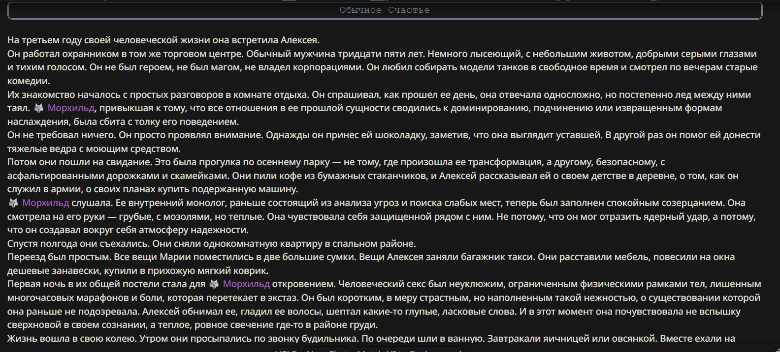Open the purple «Морхильд» link before «привыкшая к тому»
This screenshot has width=780, height=352.
[71, 108]
